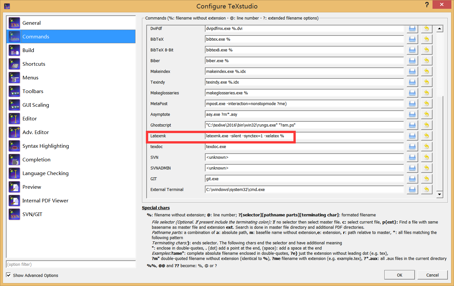This screenshot has height=286, width=454.
Task: Browse for the GIT executable
Action: (x=412, y=179)
